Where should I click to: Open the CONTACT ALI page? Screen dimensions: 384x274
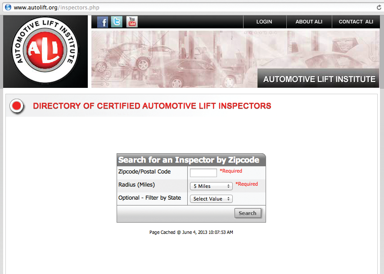(x=355, y=21)
